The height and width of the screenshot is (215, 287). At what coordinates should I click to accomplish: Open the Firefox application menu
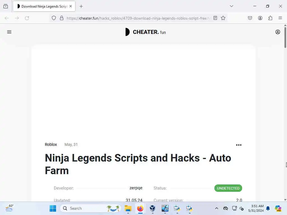pos(280,18)
